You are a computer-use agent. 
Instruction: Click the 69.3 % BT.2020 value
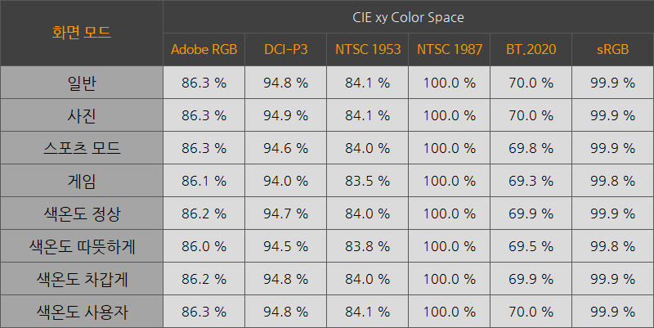point(531,181)
